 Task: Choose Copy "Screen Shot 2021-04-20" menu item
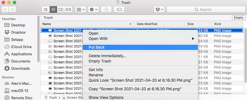click(x=140, y=89)
